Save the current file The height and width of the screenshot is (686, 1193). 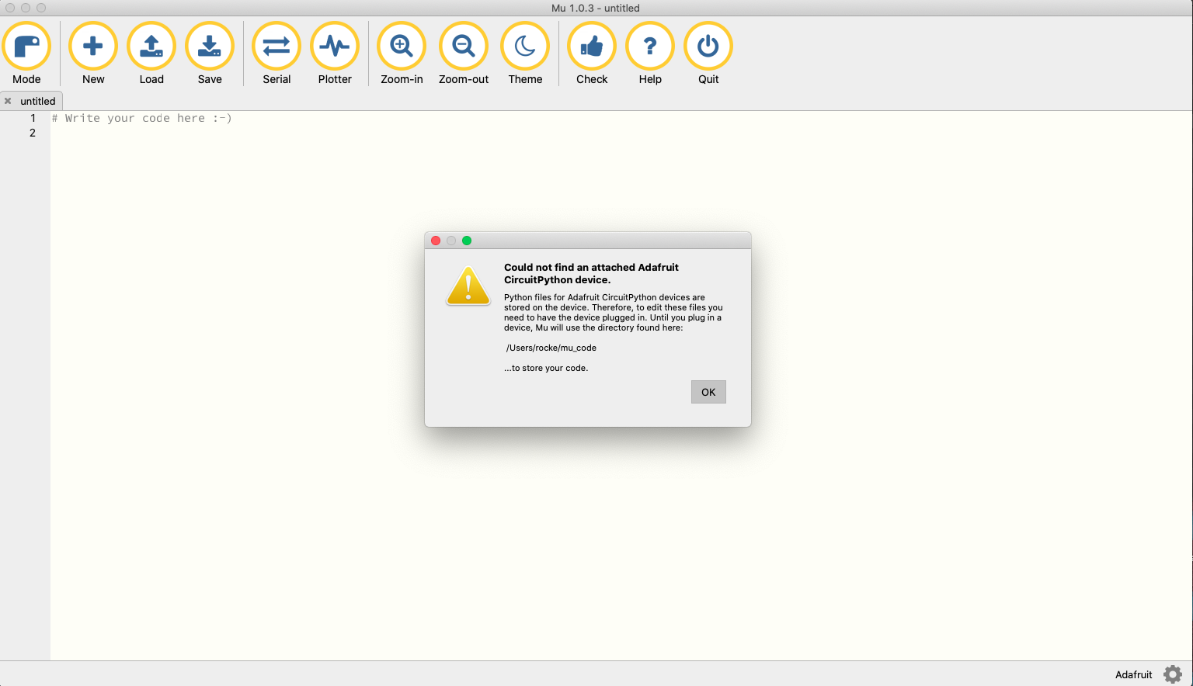(210, 54)
